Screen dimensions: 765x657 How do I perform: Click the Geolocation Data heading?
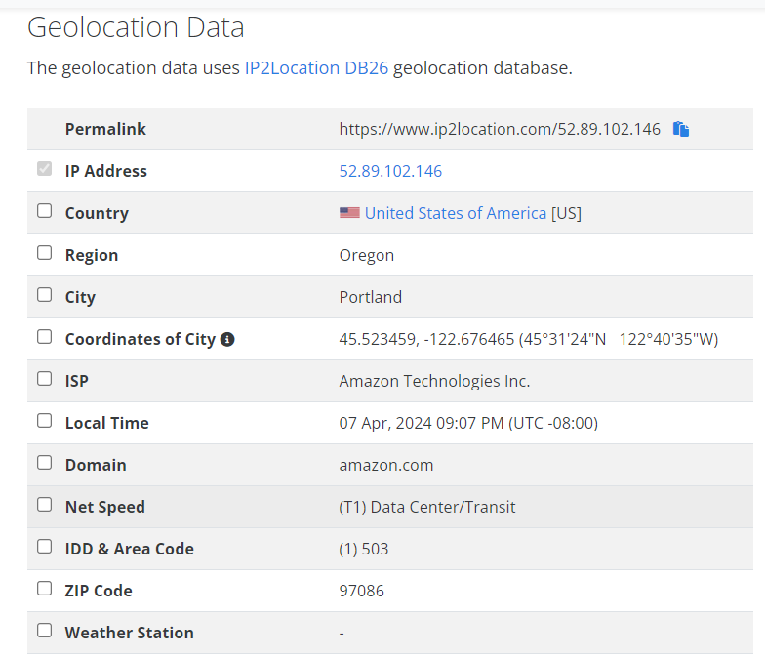136,27
